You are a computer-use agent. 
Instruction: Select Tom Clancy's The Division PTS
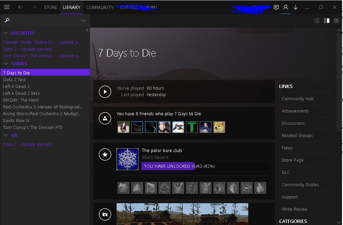45,127
